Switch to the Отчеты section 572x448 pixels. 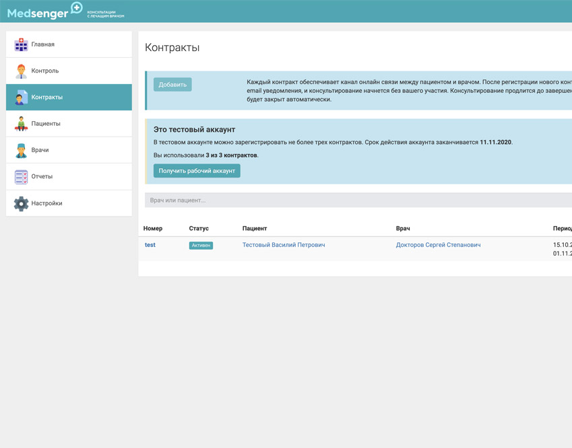point(42,176)
